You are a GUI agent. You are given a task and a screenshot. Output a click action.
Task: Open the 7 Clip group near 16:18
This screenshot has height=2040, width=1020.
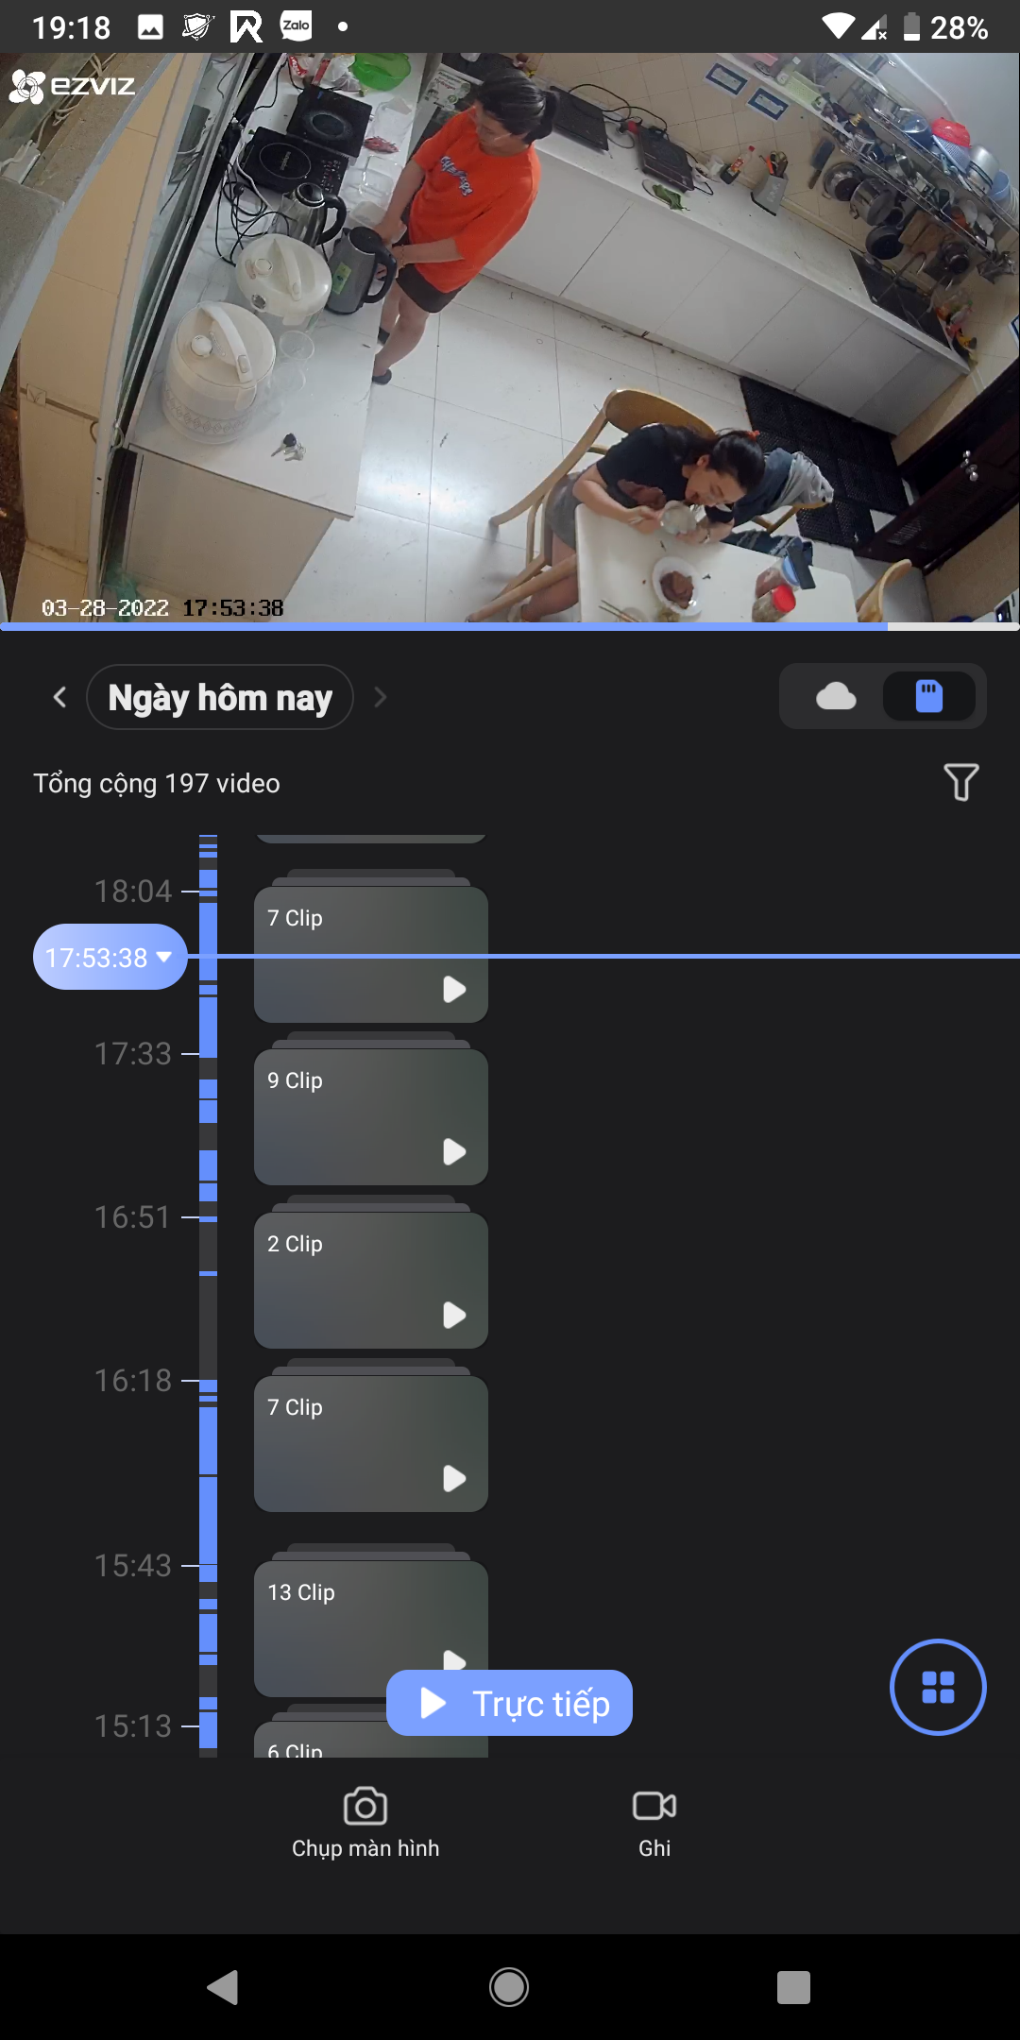(371, 1443)
